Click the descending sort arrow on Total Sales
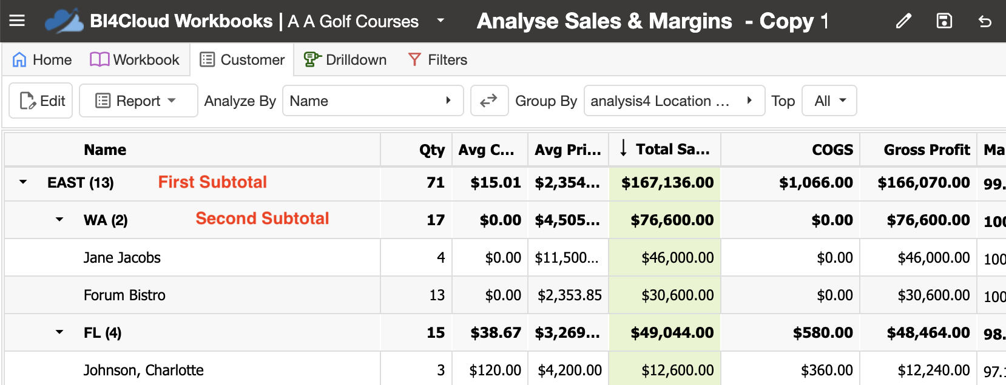Viewport: 1006px width, 385px height. point(623,148)
